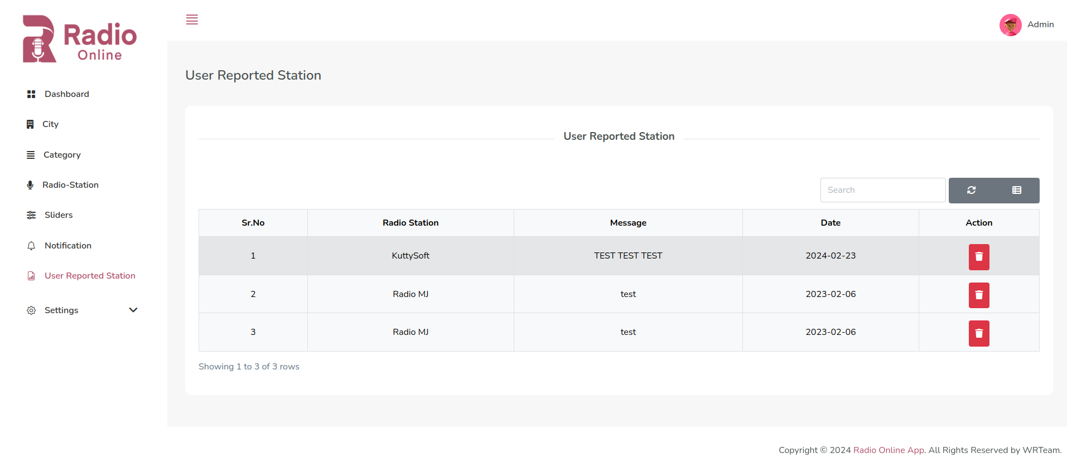1067x472 pixels.
Task: Select the 2024-02-23 date cell
Action: [x=831, y=256]
